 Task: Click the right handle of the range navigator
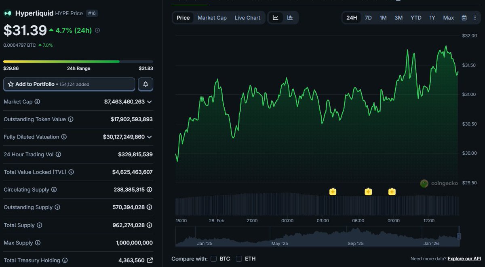click(x=459, y=236)
